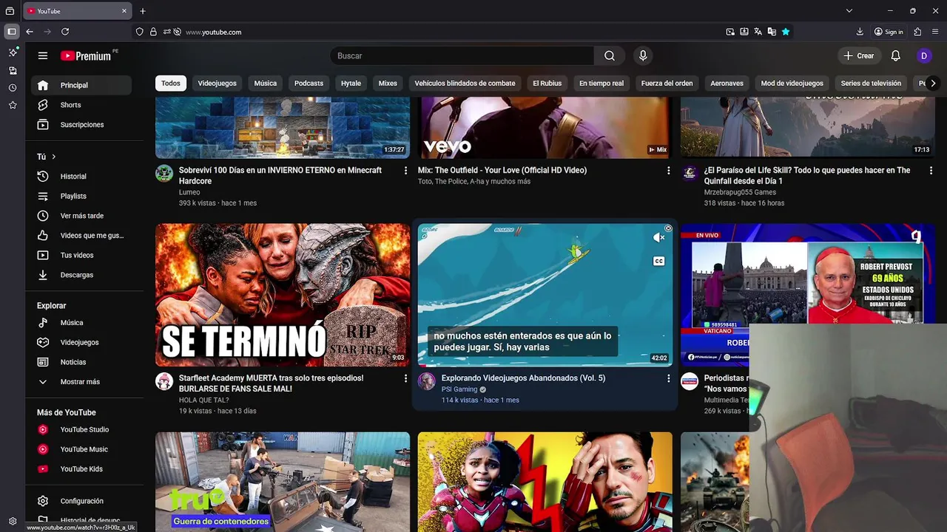Click the cyan bookmark star
Image resolution: width=947 pixels, height=532 pixels.
click(786, 32)
